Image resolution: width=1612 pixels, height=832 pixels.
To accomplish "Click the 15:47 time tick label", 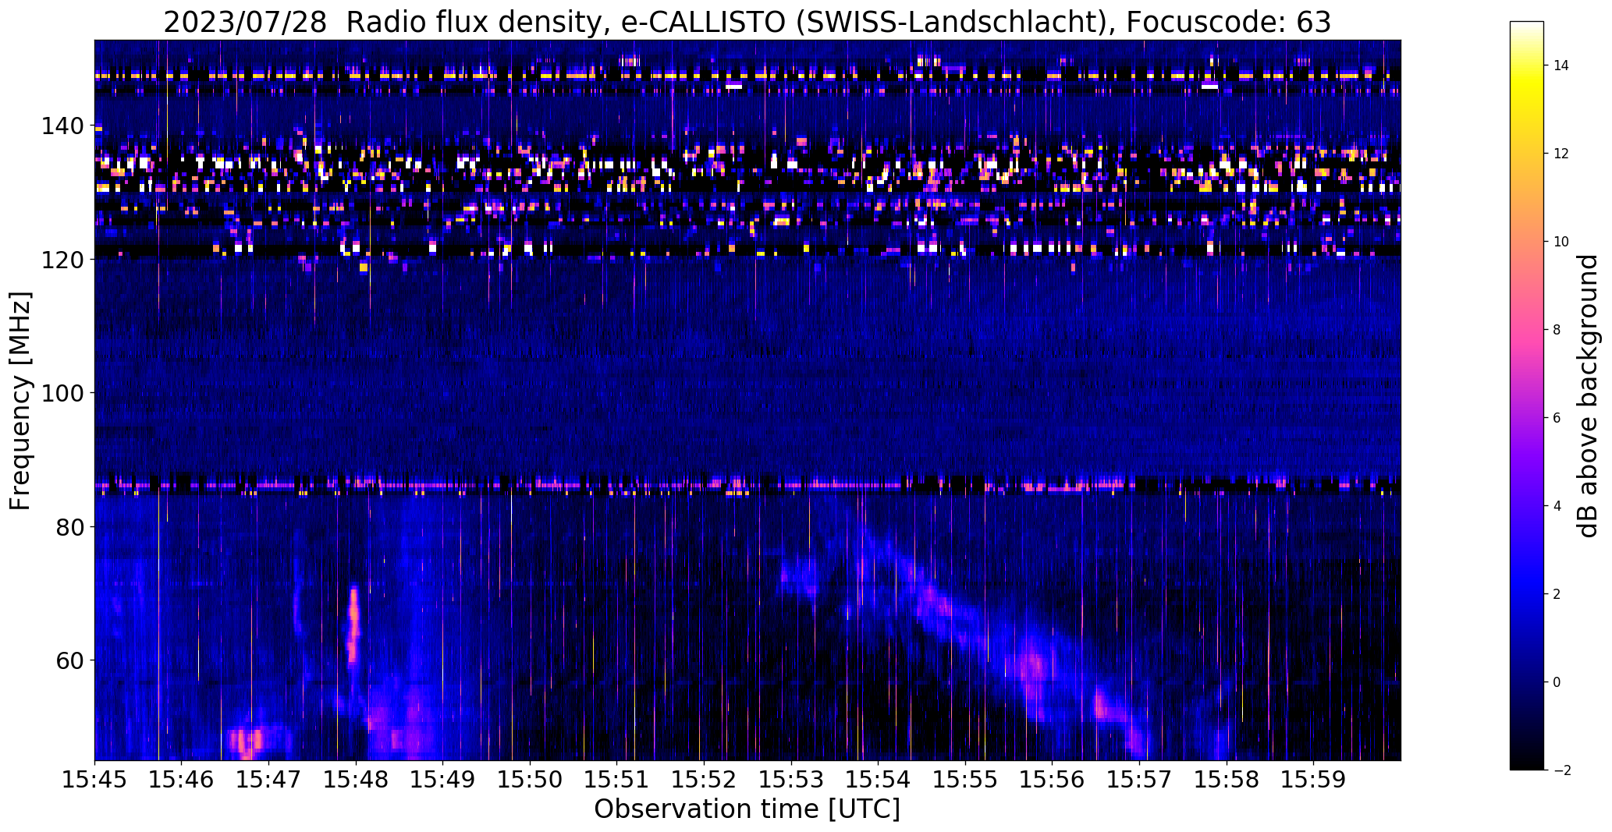I will pyautogui.click(x=269, y=780).
